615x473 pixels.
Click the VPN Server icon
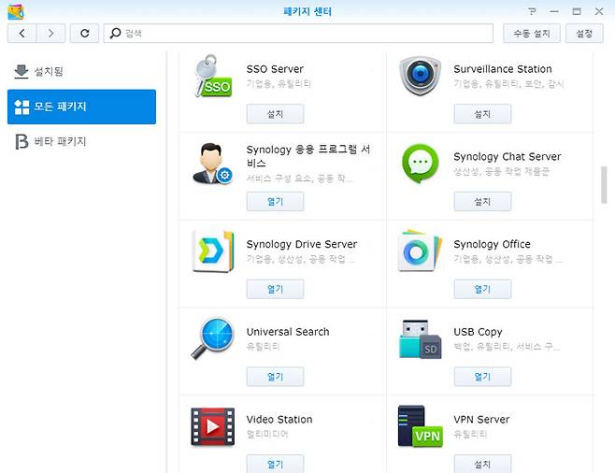coord(420,426)
